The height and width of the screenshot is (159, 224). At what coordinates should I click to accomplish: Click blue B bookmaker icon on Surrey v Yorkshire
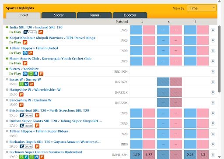point(36,74)
